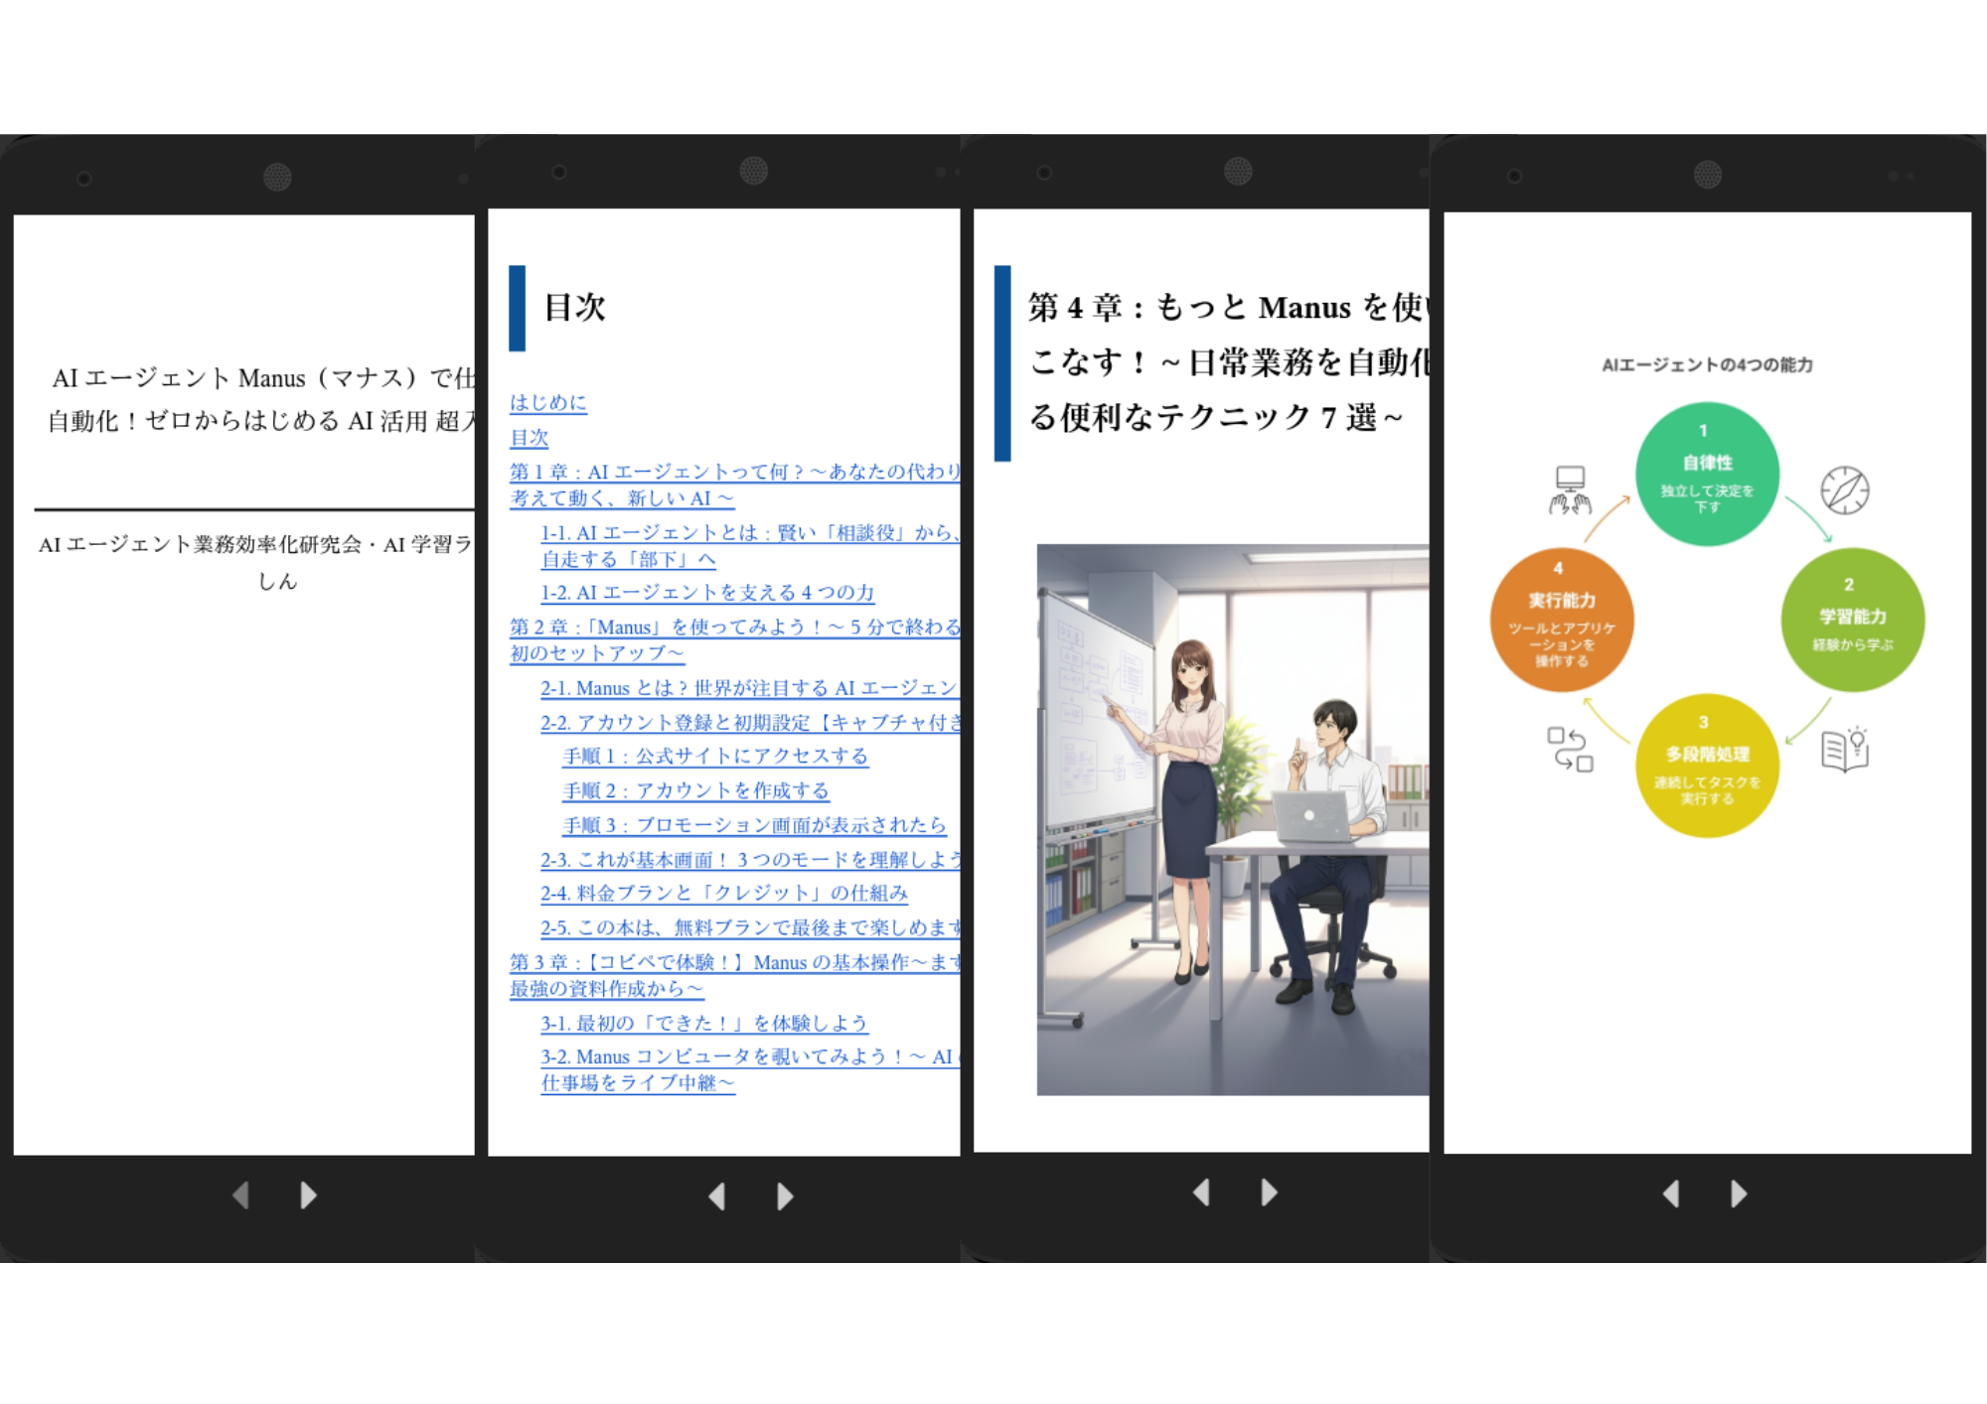1987x1404 pixels.
Task: Go to next page on second device
Action: [x=785, y=1196]
